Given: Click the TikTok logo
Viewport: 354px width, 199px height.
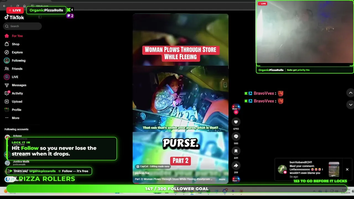Looking at the screenshot, I should click(x=14, y=17).
